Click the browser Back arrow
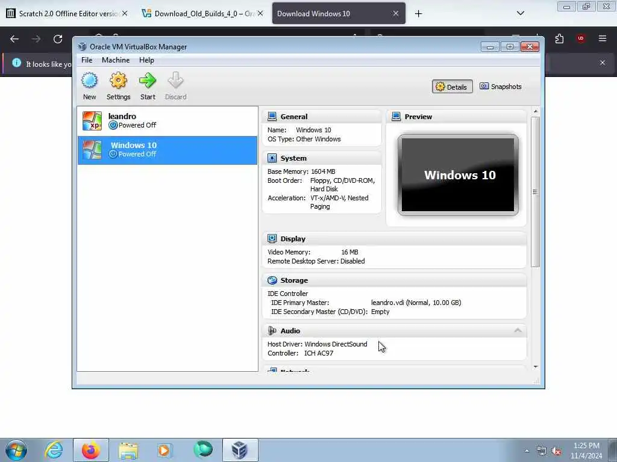 click(x=14, y=39)
